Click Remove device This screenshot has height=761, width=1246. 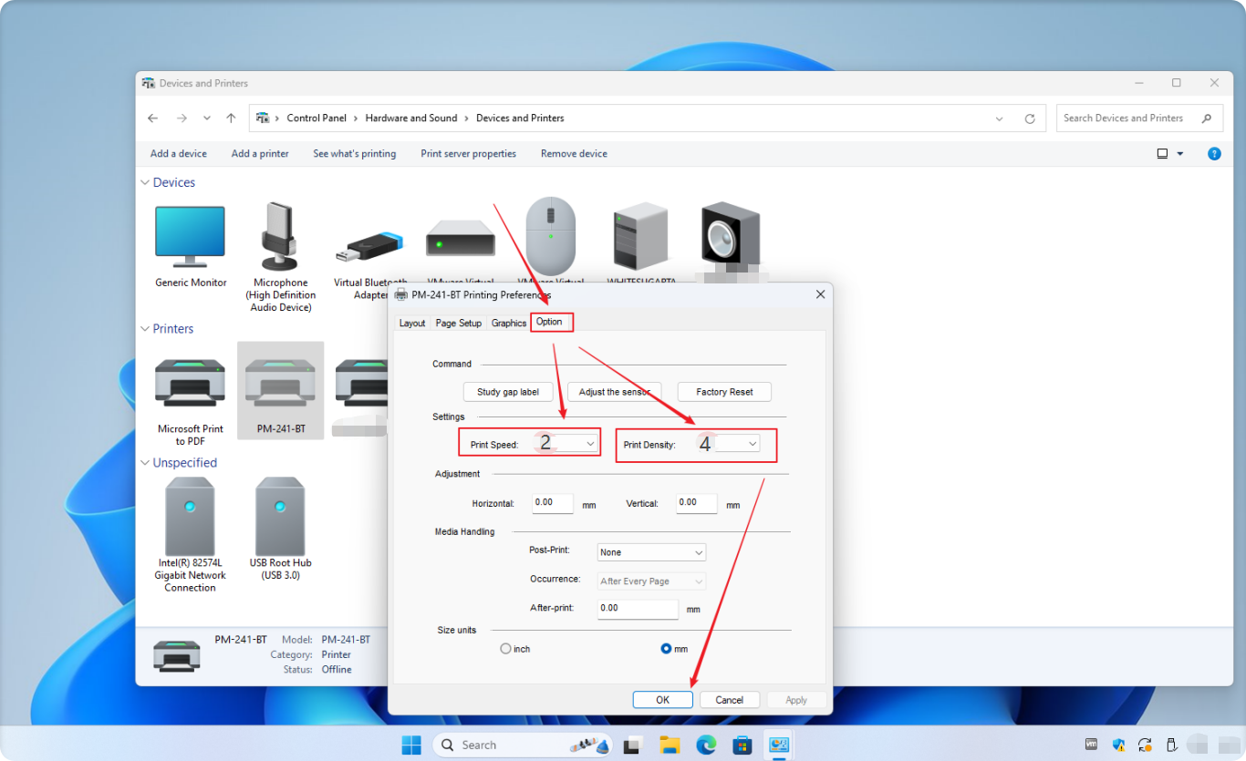click(x=574, y=154)
